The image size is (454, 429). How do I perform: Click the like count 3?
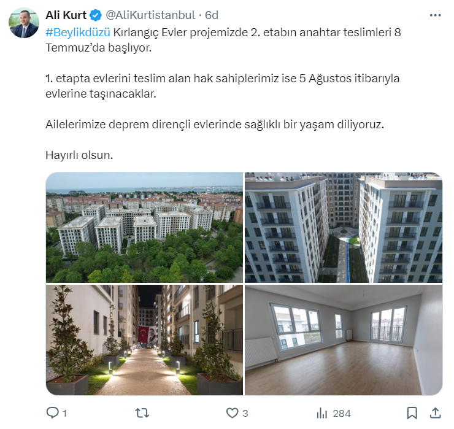pos(245,414)
